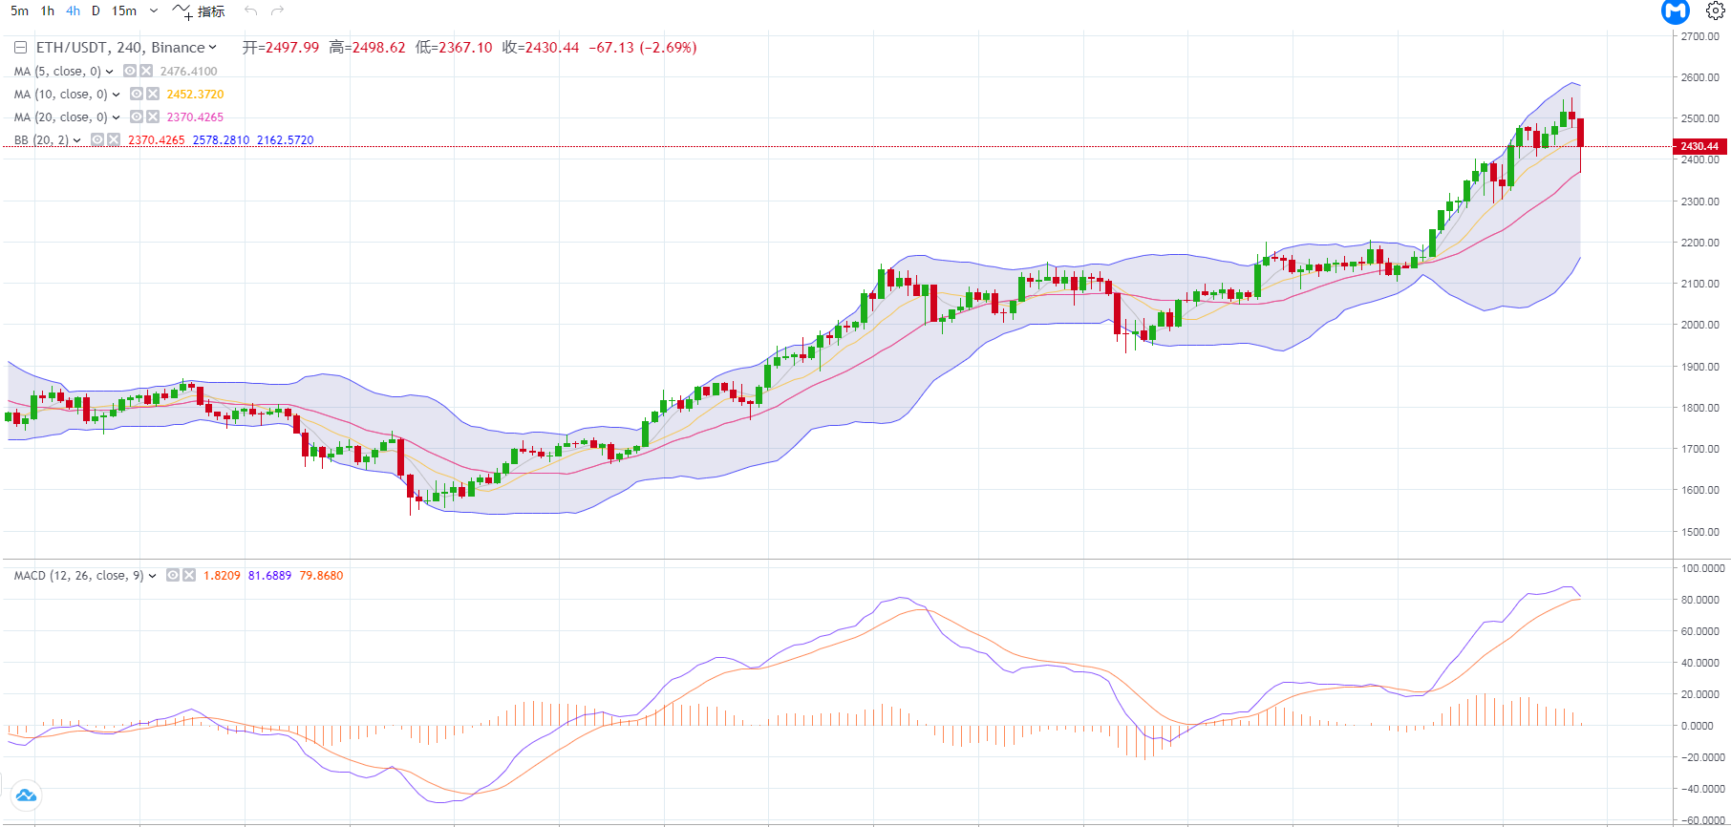
Task: Hide the MA 10 indicator
Action: click(x=137, y=94)
